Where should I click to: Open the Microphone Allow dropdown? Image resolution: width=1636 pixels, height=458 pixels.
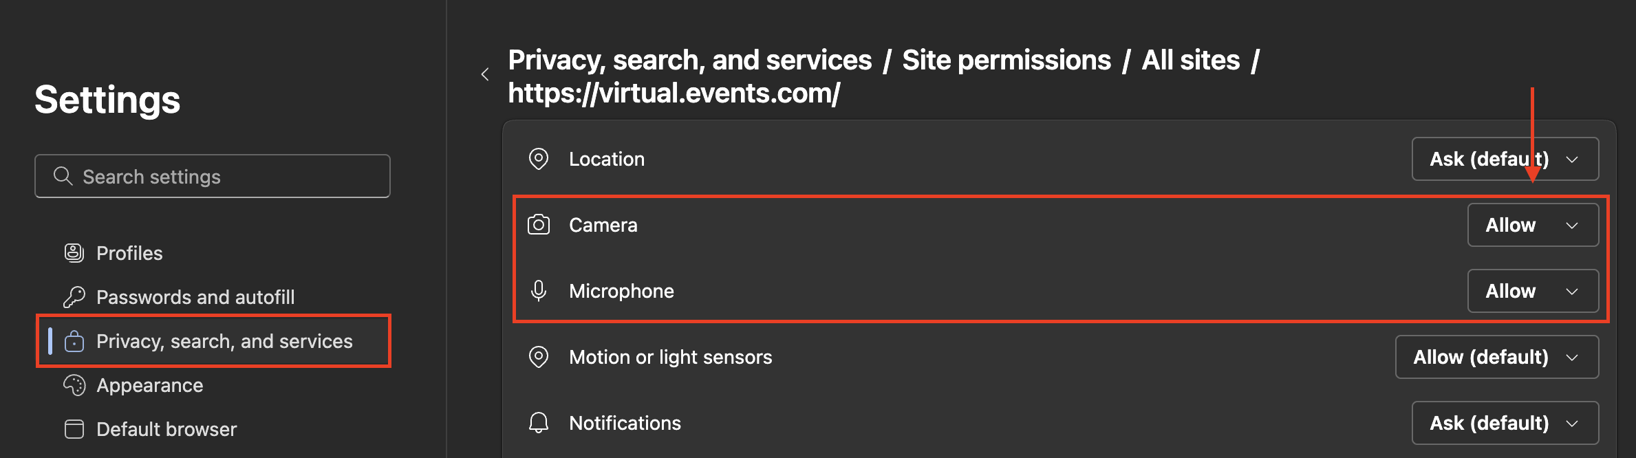[1532, 291]
